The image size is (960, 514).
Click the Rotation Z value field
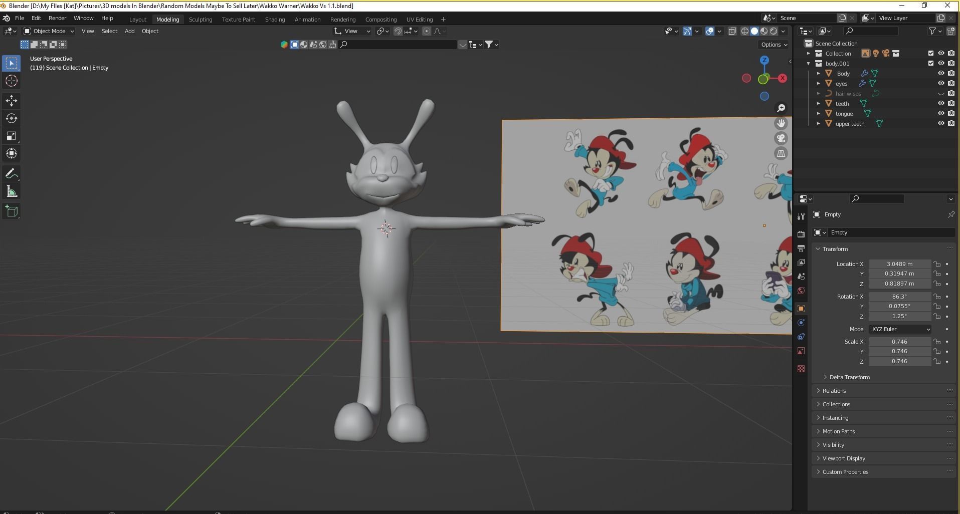click(x=899, y=316)
